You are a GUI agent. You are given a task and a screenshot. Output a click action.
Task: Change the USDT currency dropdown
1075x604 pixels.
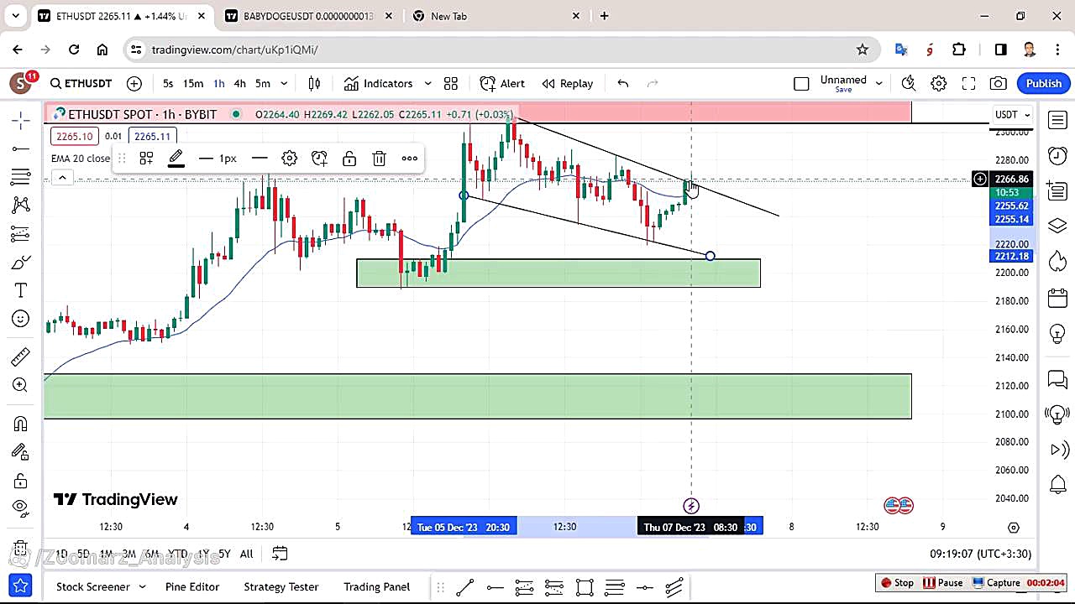coord(1012,114)
